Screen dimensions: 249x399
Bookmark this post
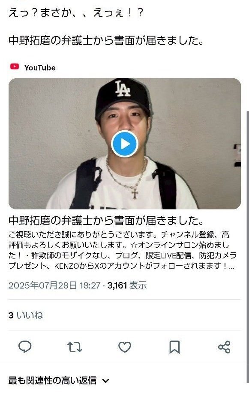tap(174, 347)
